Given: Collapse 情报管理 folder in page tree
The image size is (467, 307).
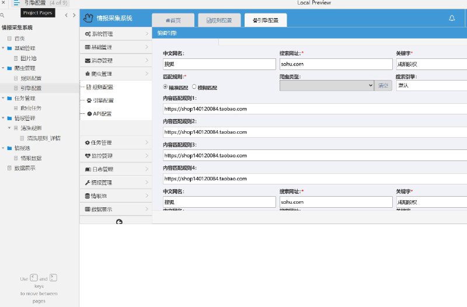Looking at the screenshot, I should 3,118.
